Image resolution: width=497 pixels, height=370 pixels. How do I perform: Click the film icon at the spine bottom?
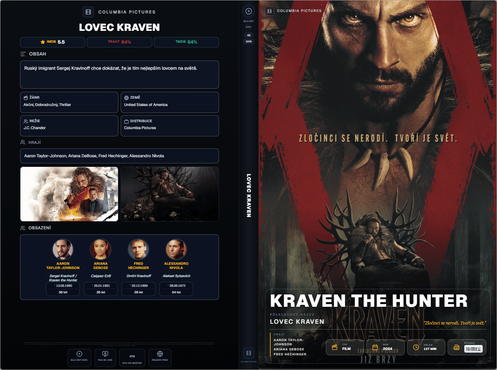249,353
